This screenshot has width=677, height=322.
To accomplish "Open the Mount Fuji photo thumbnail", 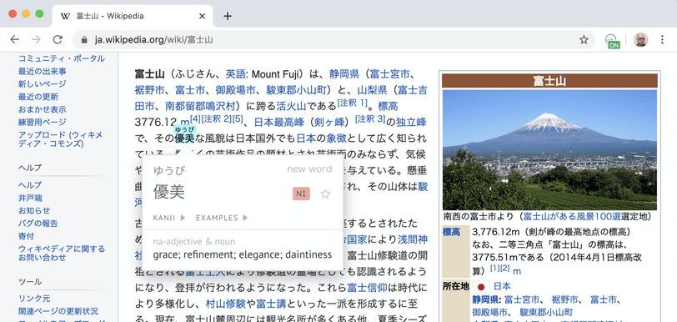I will tap(549, 149).
